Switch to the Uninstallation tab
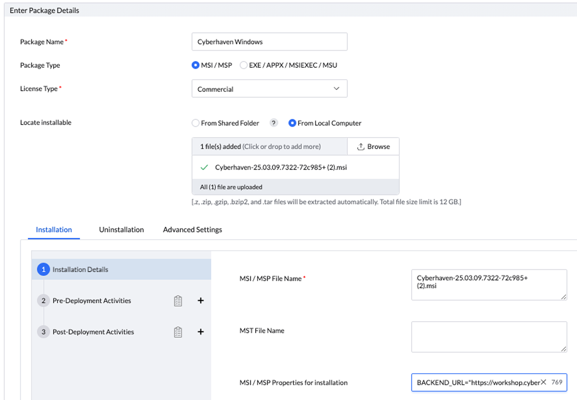Image resolution: width=577 pixels, height=400 pixels. click(122, 229)
